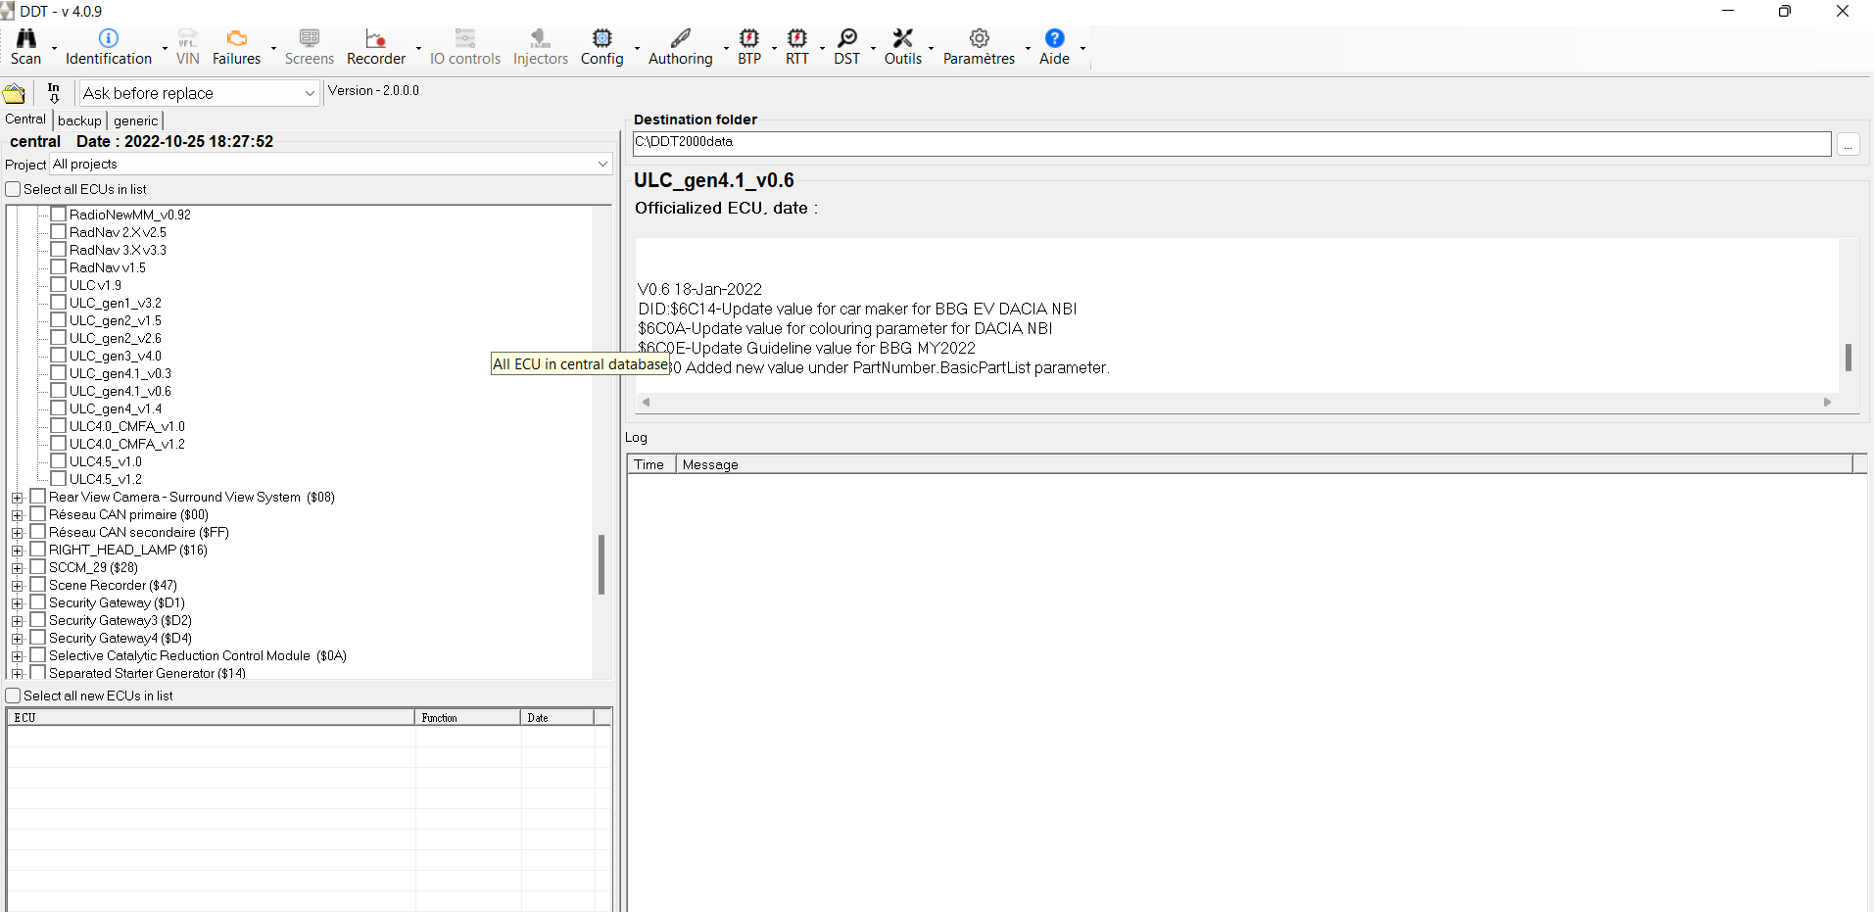1874x912 pixels.
Task: Start the Recorder
Action: pos(375,45)
